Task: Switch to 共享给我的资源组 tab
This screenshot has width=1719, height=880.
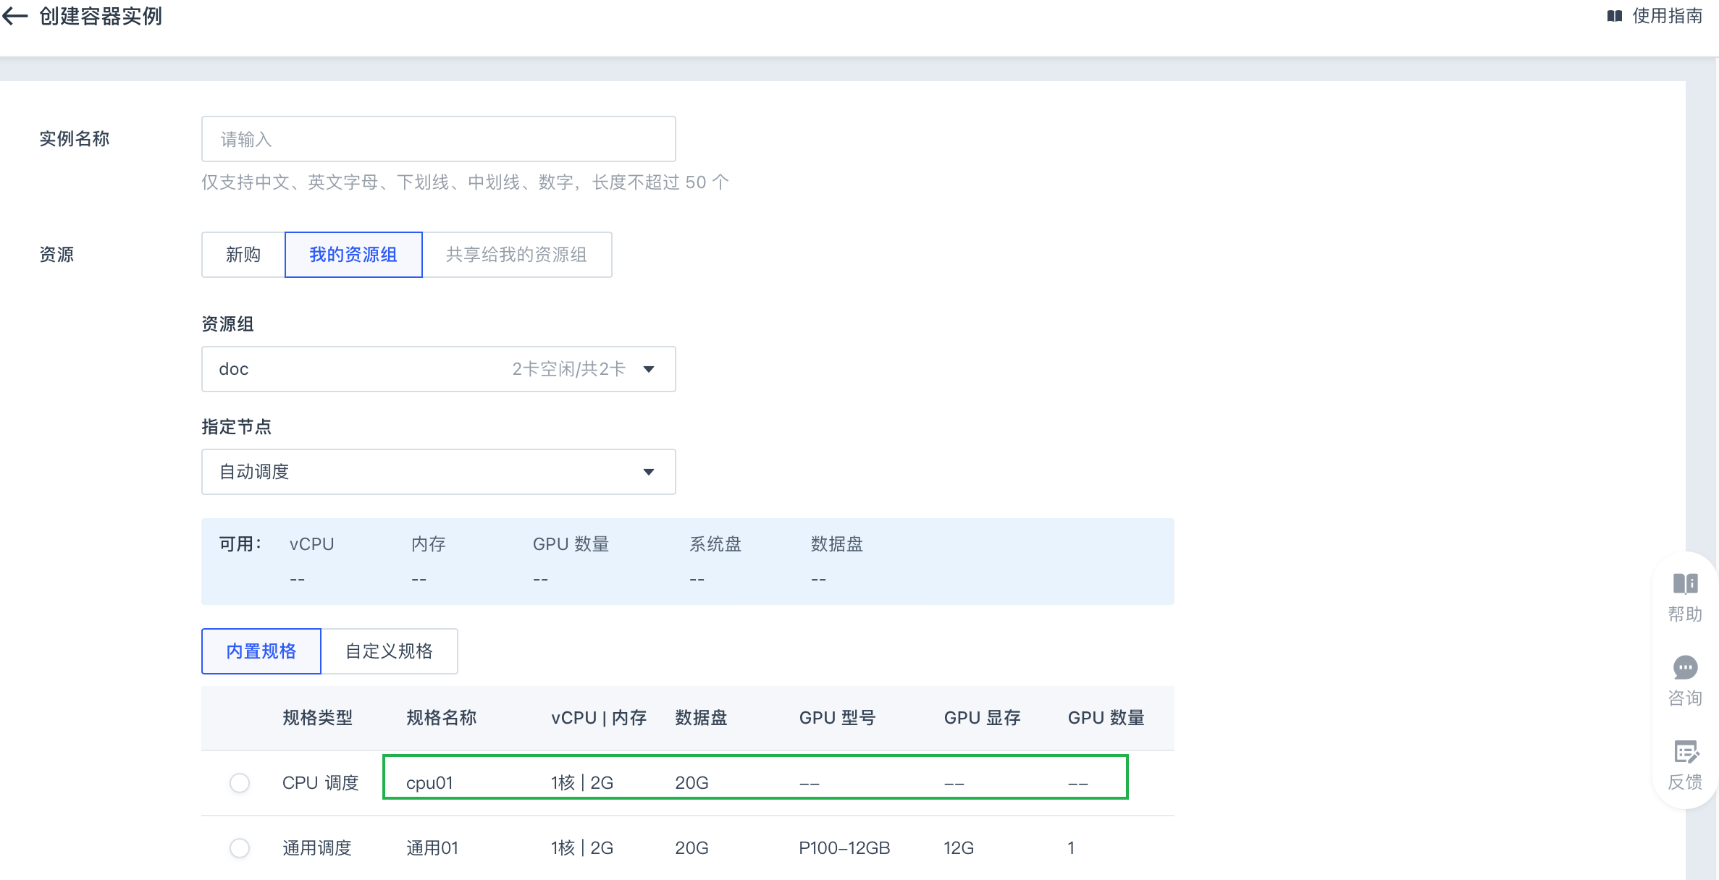Action: click(517, 255)
